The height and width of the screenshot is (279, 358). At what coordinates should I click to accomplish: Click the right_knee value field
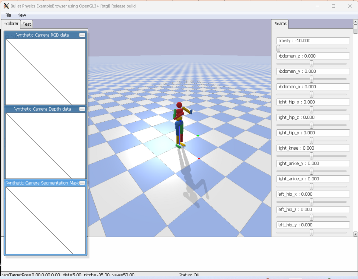(x=313, y=148)
